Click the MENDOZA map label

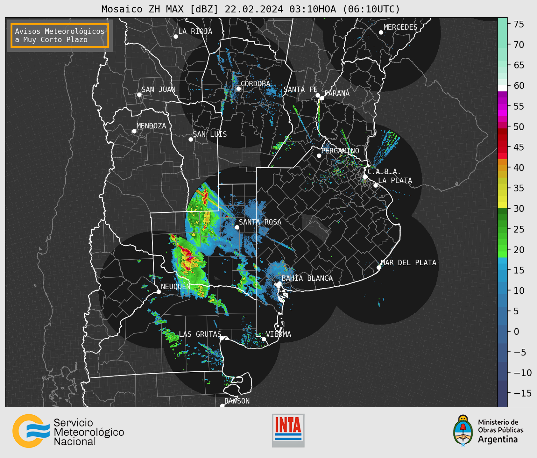tap(151, 126)
